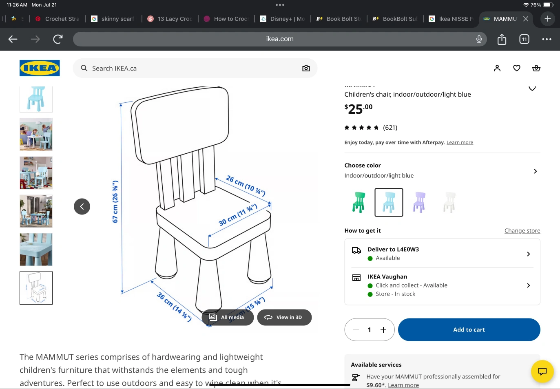Select the light blue chair color
560x389 pixels.
pyautogui.click(x=389, y=202)
